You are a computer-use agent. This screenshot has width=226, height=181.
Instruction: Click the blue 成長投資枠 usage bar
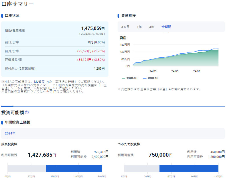coord(74,168)
